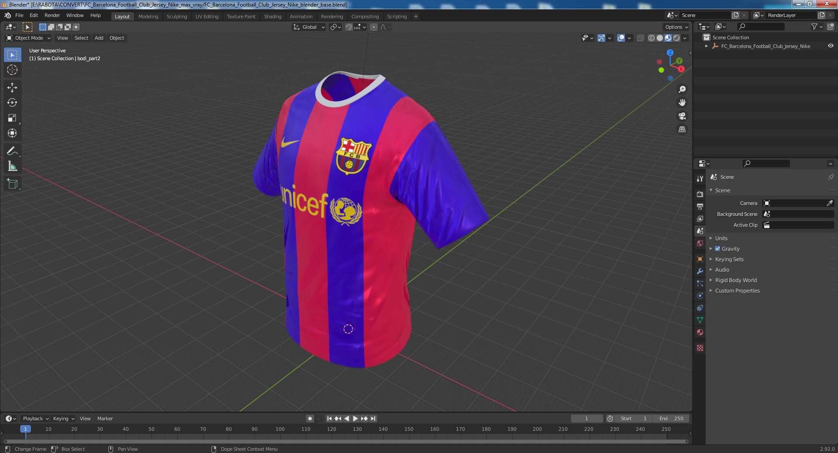Select the Annotate tool

12,151
